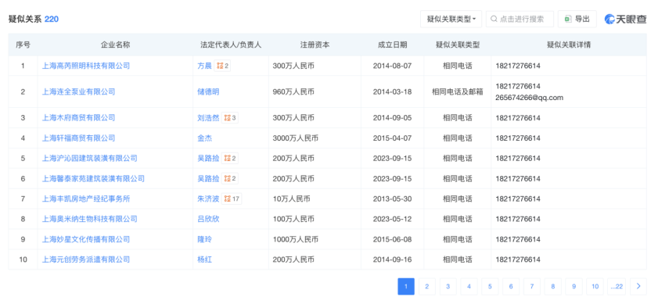The width and height of the screenshot is (651, 297).
Task: Click the badge next to 吴路捡 in row 5
Action: [230, 158]
